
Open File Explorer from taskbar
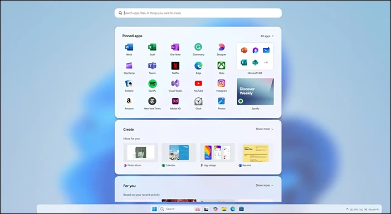tap(224, 209)
